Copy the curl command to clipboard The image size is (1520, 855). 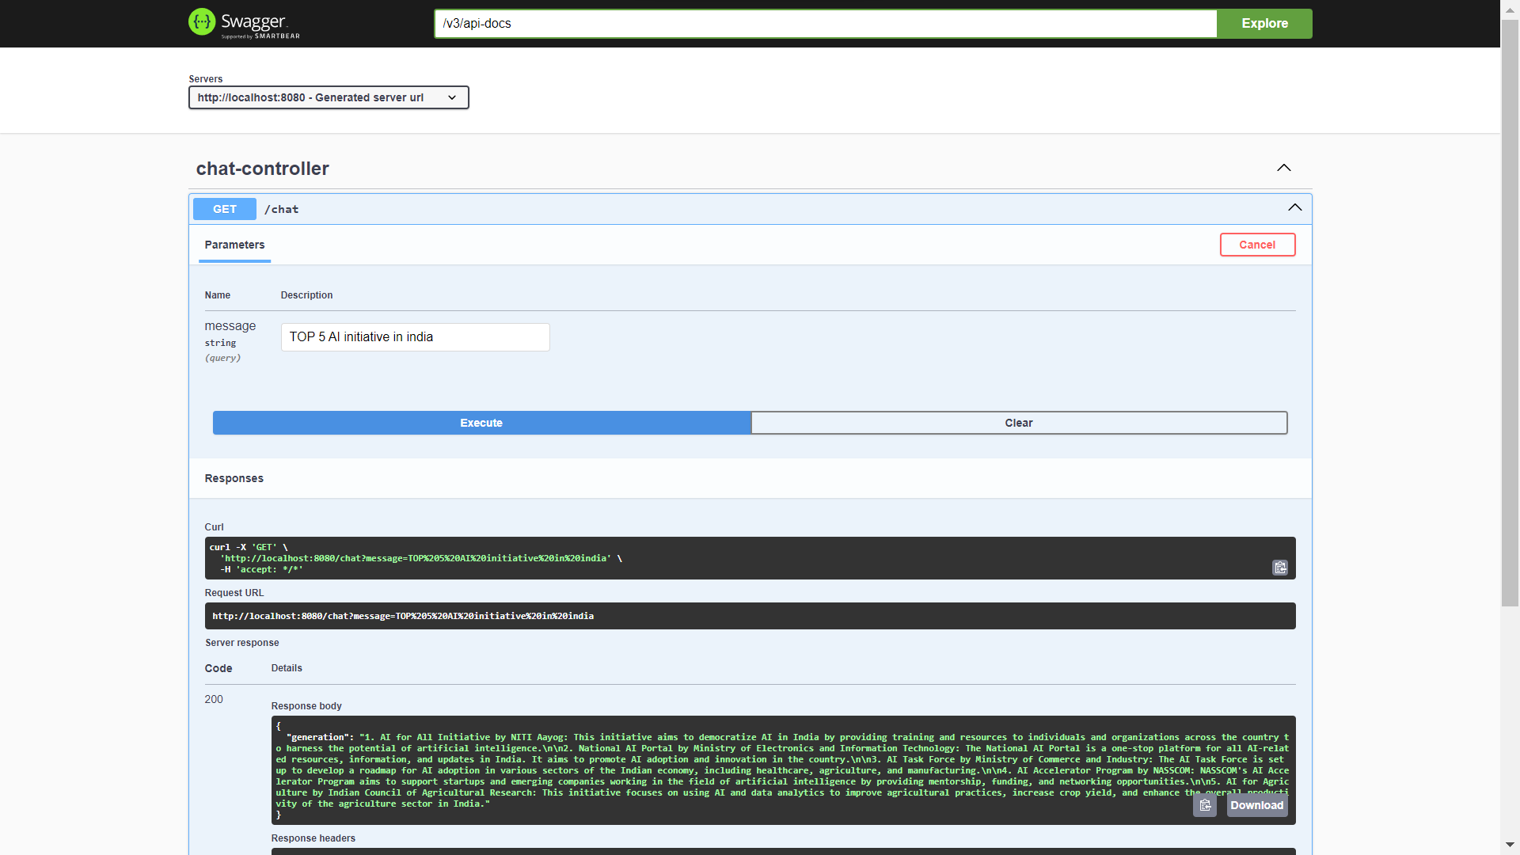click(1280, 568)
